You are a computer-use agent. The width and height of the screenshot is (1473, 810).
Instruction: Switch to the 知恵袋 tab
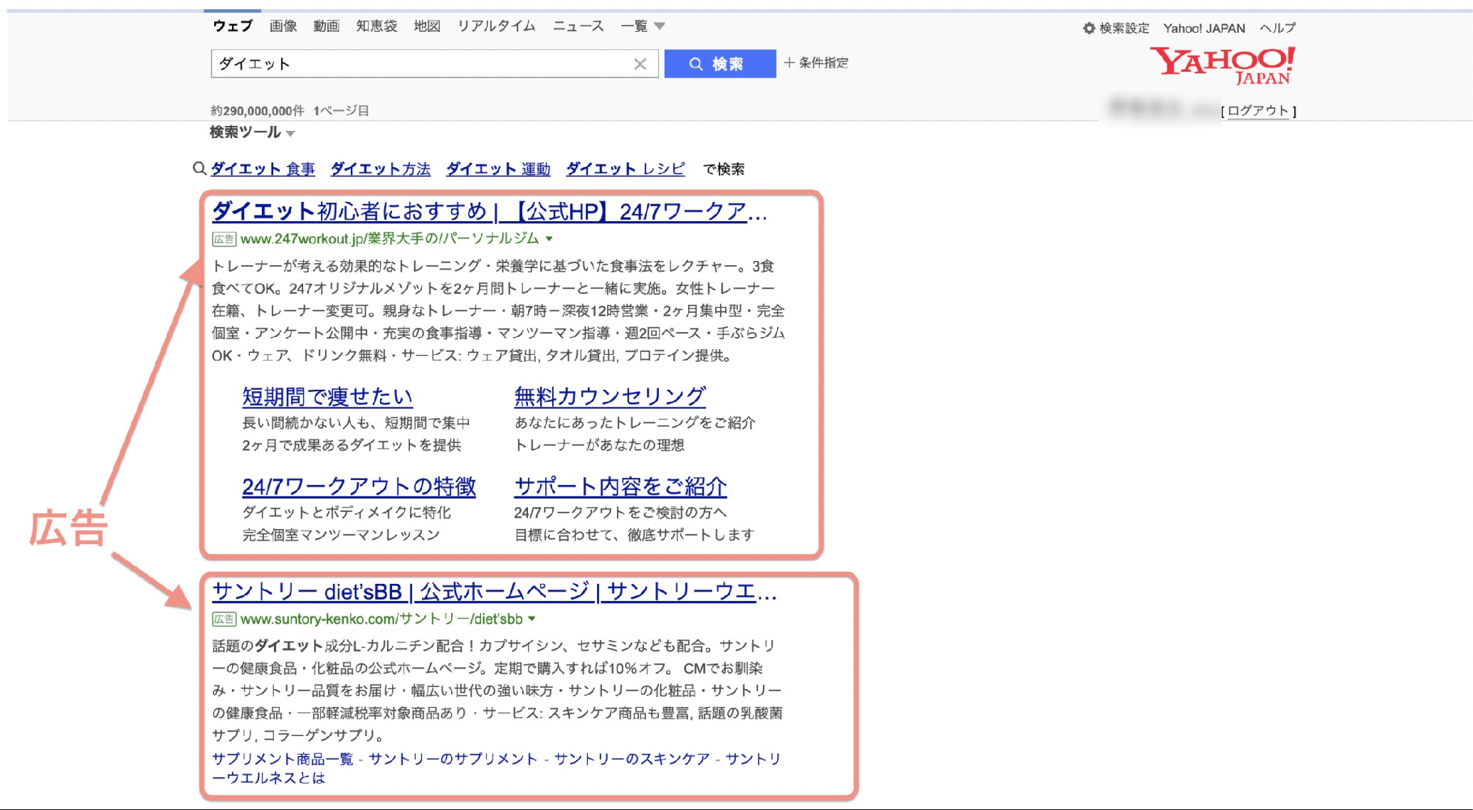[376, 26]
